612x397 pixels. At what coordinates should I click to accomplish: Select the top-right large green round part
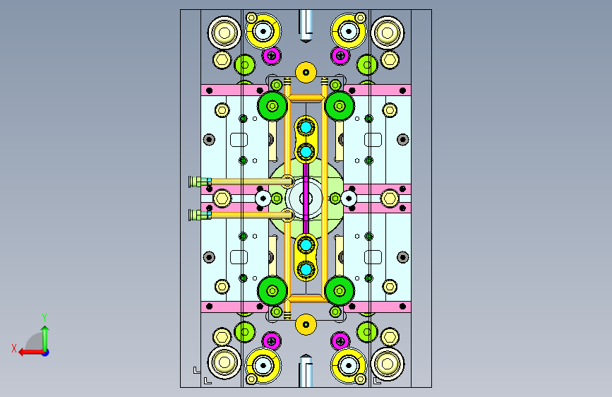(x=340, y=106)
